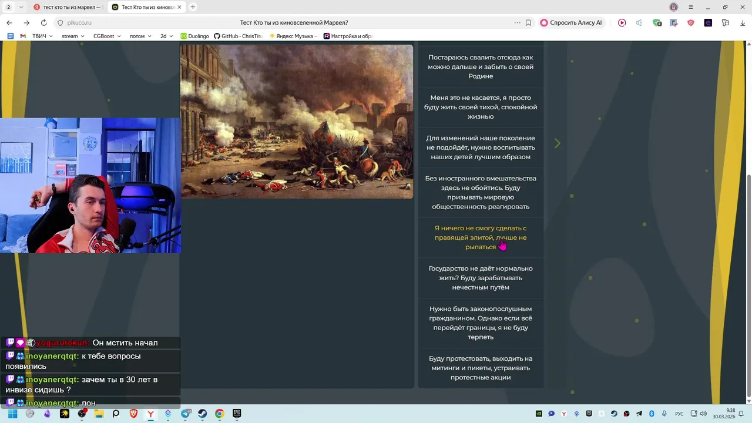Viewport: 752px width, 423px height.
Task: Go back with the browser back arrow
Action: point(9,22)
